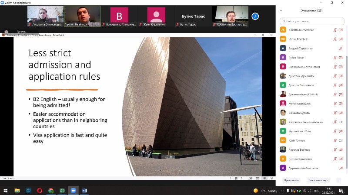Image resolution: width=348 pixels, height=195 pixels.
Task: Open the Windows Start menu
Action: click(6, 190)
